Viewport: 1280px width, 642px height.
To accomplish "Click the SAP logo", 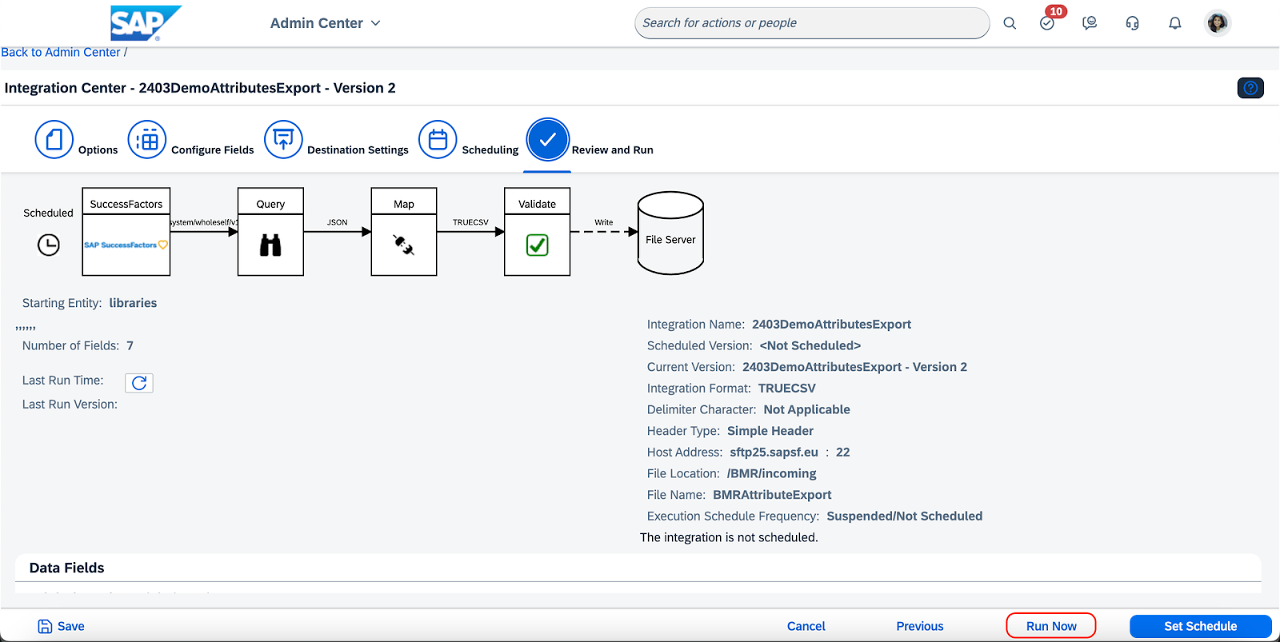I will (146, 23).
